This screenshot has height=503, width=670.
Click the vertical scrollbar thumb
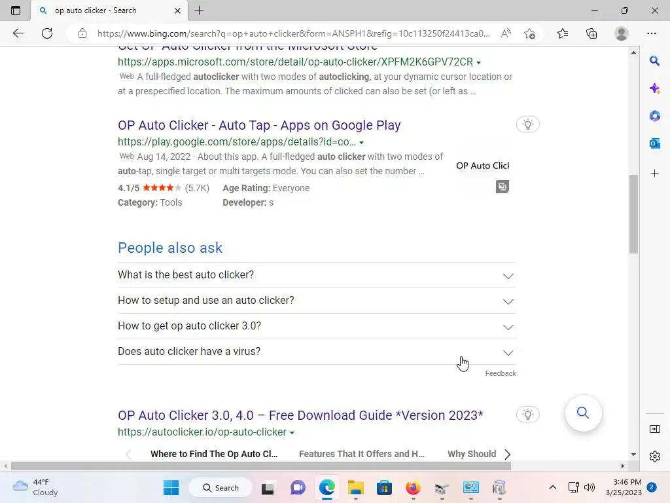click(x=633, y=214)
